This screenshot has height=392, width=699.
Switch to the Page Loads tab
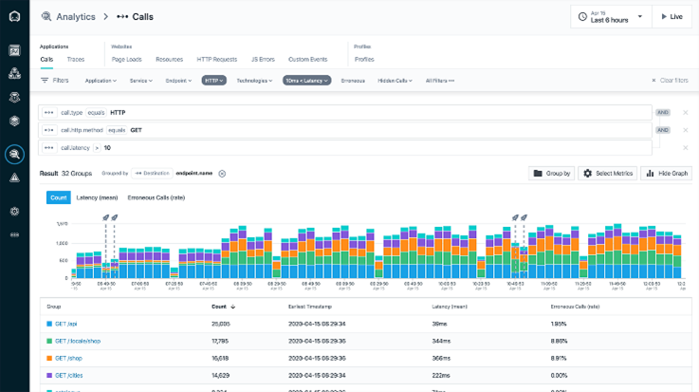click(x=126, y=59)
